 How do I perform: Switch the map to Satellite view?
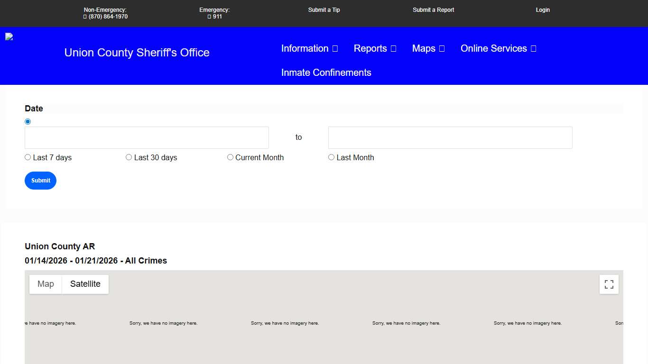coord(85,284)
